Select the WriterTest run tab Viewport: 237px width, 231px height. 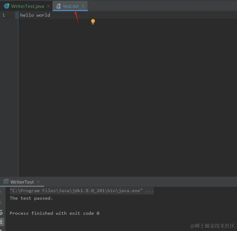pos(22,182)
